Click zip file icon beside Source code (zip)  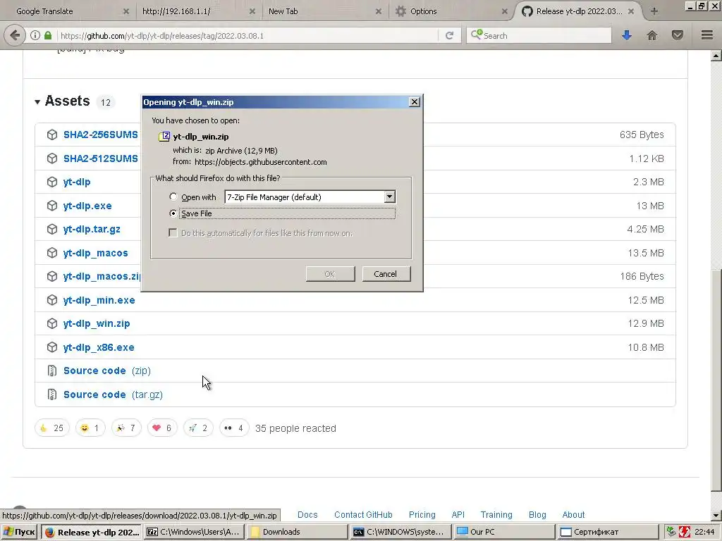coord(52,371)
